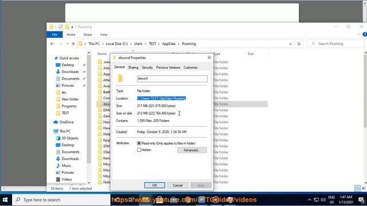This screenshot has height=206, width=367.
Task: Enable the Hidden attribute checkbox
Action: (139, 150)
